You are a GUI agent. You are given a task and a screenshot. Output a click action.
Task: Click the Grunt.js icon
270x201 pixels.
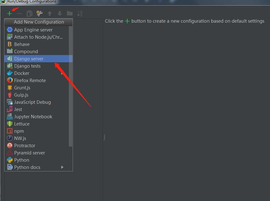pyautogui.click(x=10, y=87)
